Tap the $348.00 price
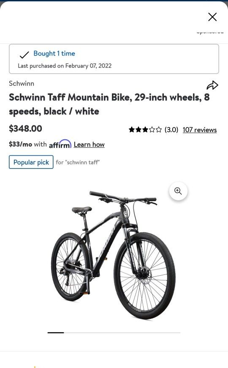Viewport: 228px width, 368px height. coord(25,129)
